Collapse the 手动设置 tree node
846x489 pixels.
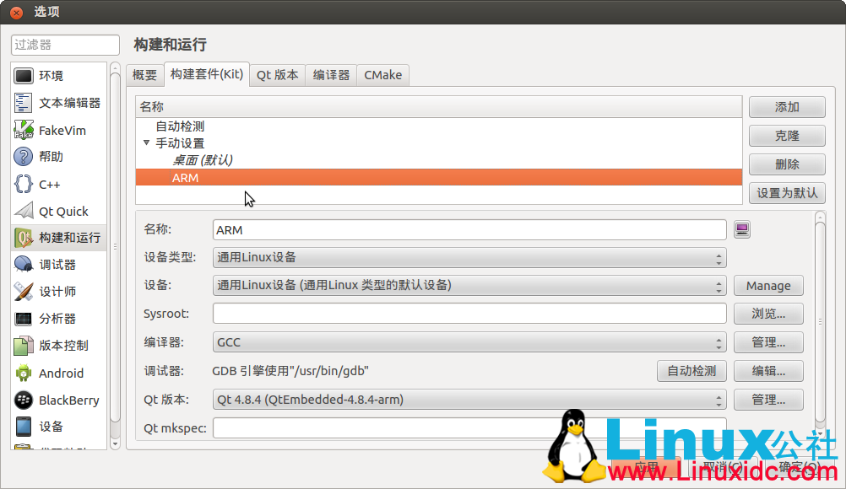(147, 142)
